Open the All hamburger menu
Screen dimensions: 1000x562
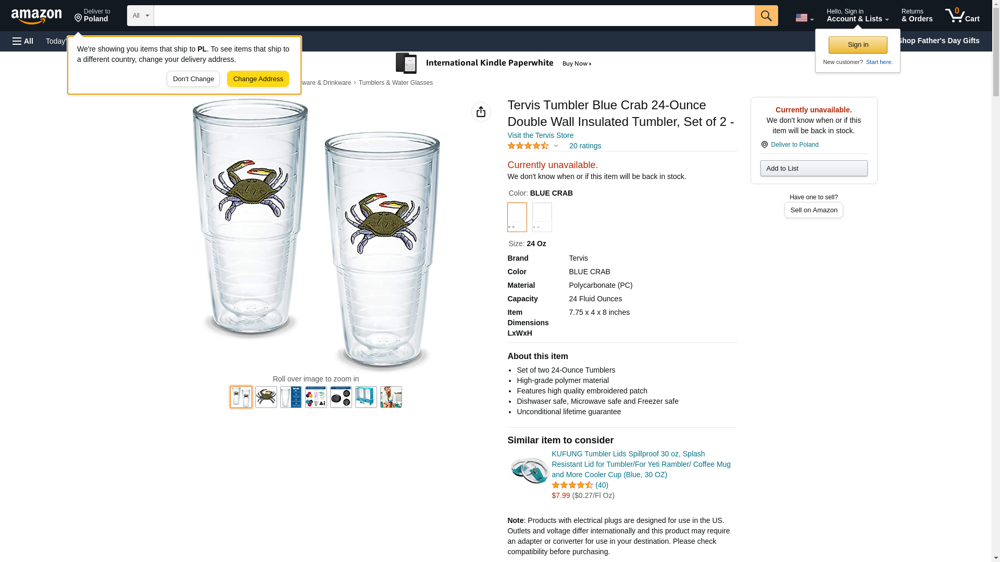click(x=23, y=41)
